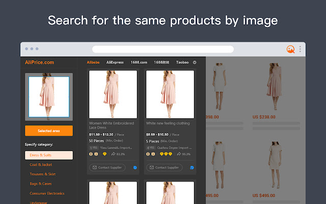Open Women White Embroidered Lace Dress image

[113, 94]
